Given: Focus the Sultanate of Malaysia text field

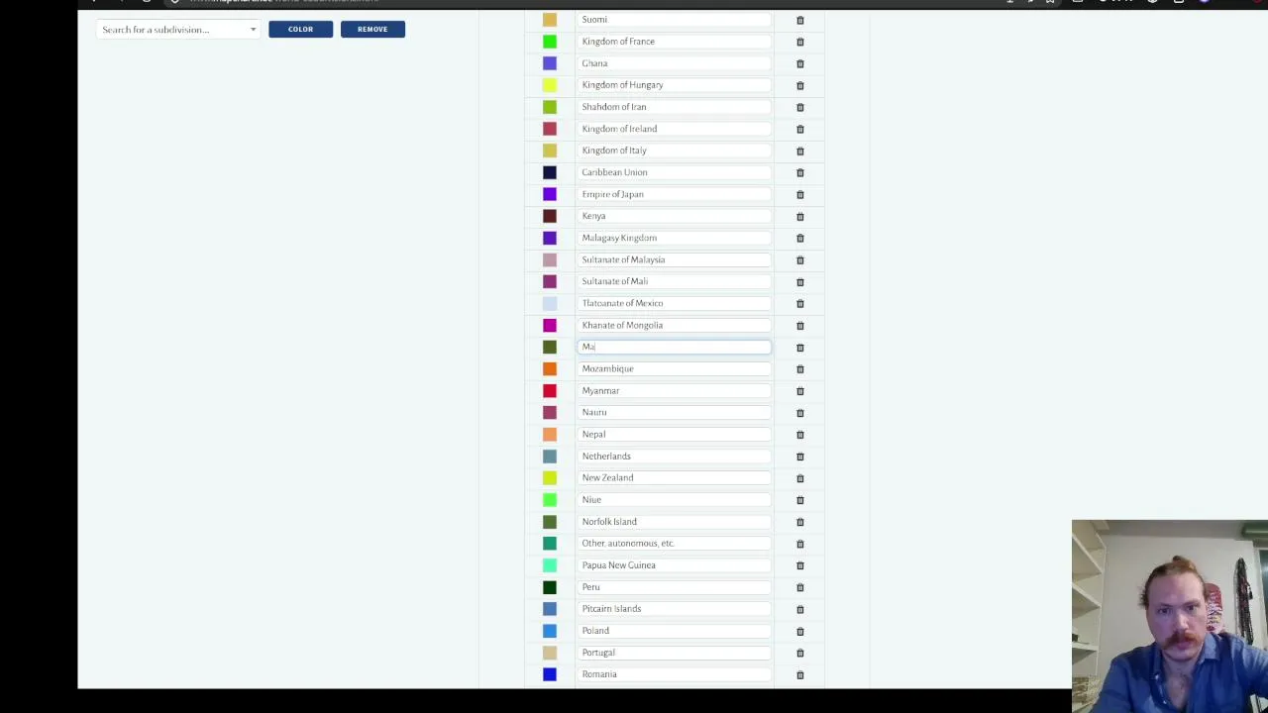Looking at the screenshot, I should 674,259.
